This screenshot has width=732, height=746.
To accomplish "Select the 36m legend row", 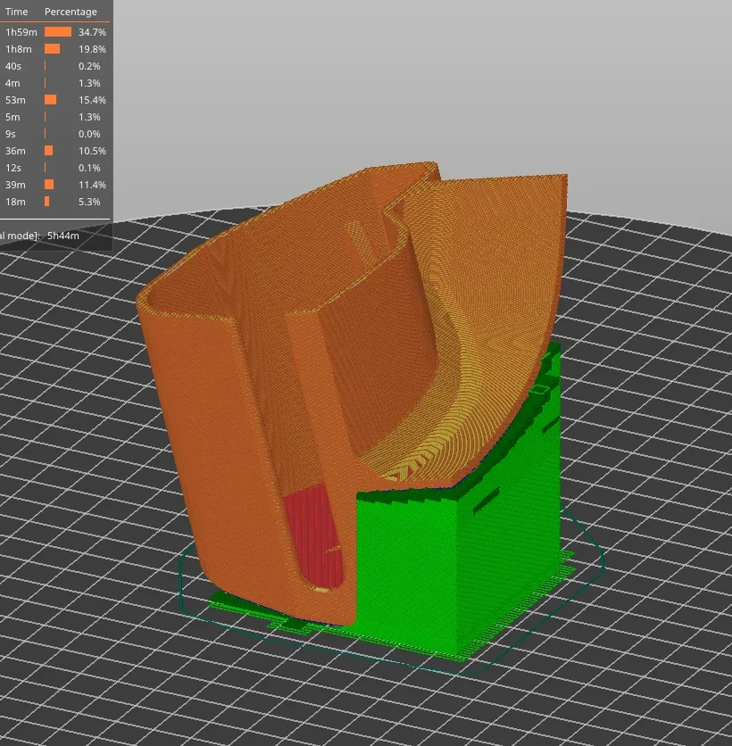I will pyautogui.click(x=55, y=151).
